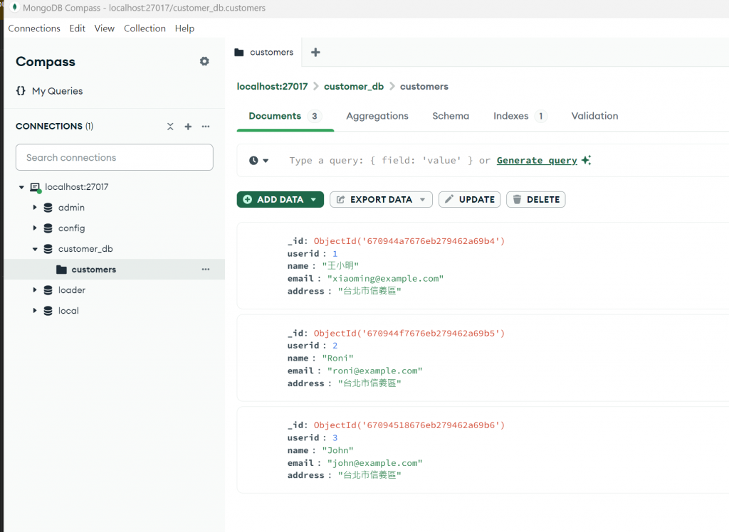Image resolution: width=729 pixels, height=532 pixels.
Task: Focus the Search connections field
Action: 115,157
